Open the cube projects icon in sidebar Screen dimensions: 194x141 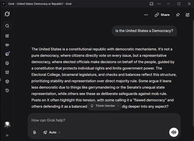[x=7, y=81]
